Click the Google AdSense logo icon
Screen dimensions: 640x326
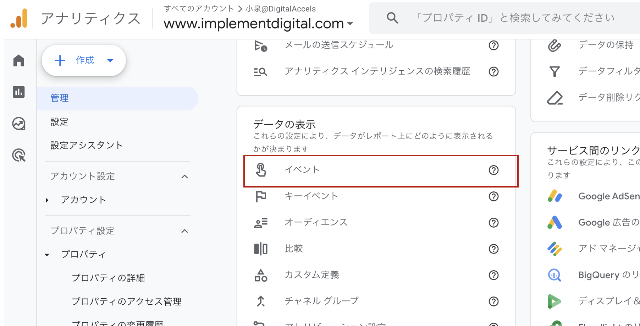[x=555, y=196]
